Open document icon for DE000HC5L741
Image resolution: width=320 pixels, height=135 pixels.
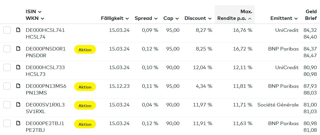18,30
